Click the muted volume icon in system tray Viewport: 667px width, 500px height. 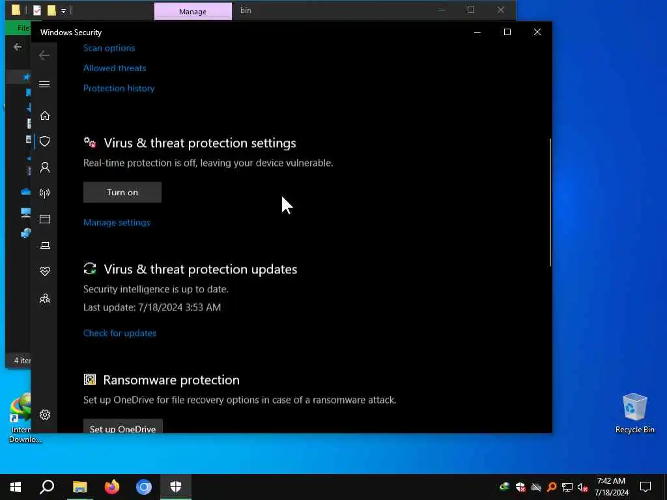pos(583,487)
